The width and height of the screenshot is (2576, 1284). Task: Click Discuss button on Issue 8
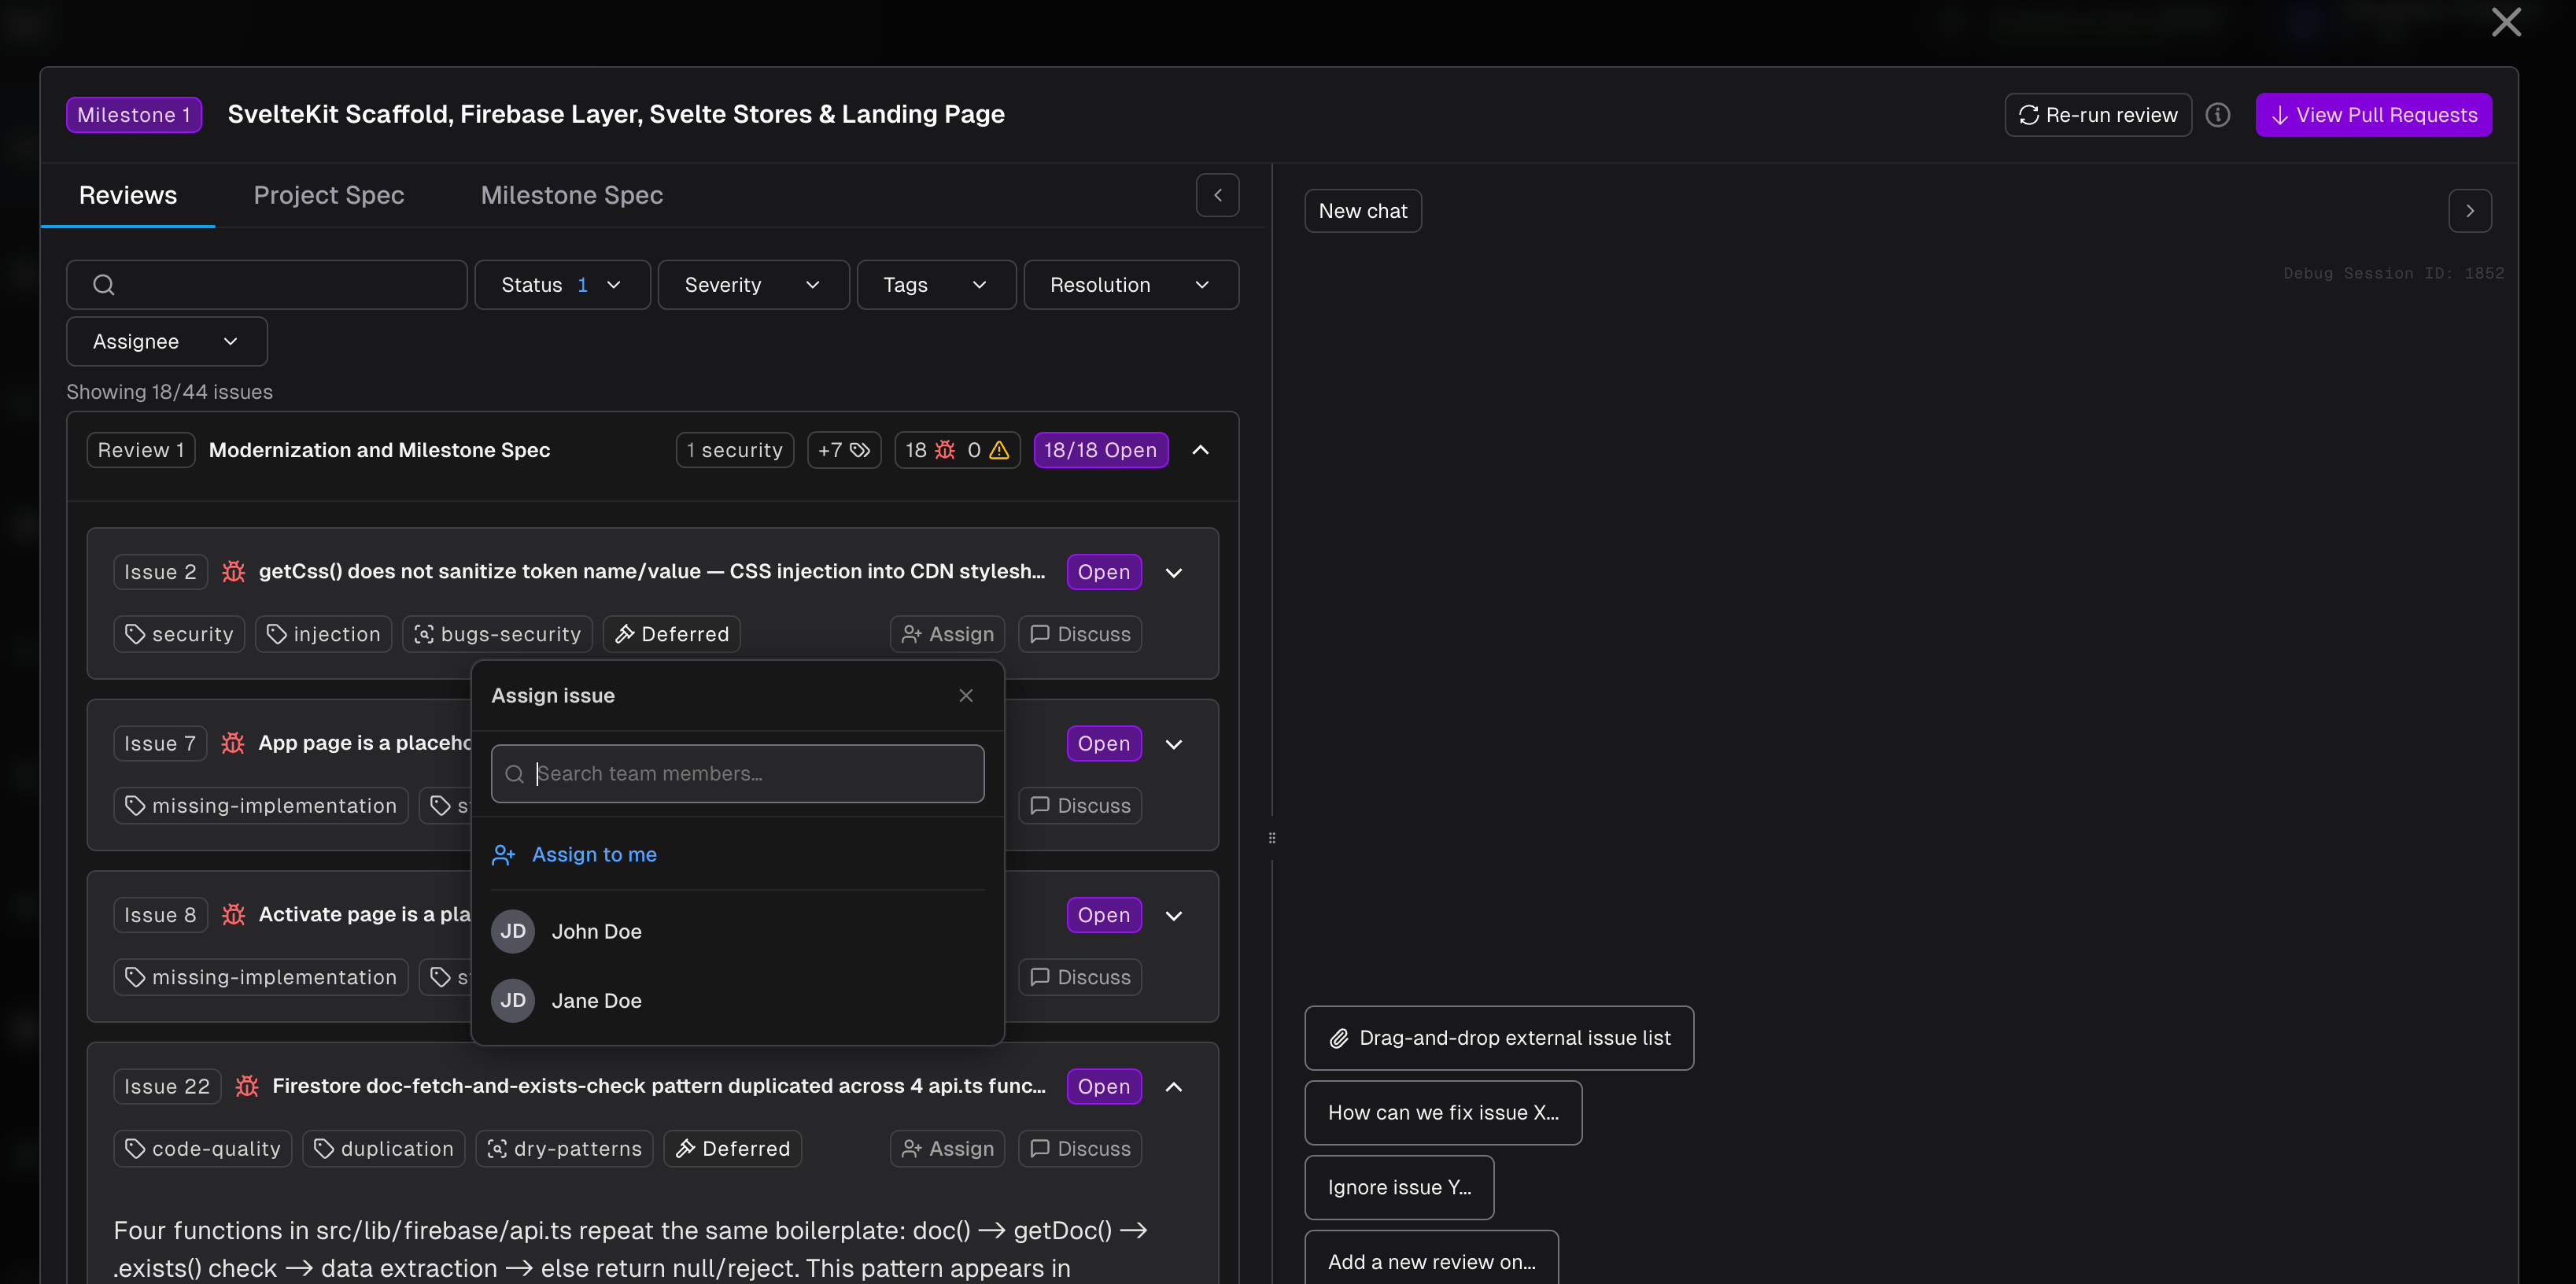click(x=1080, y=977)
